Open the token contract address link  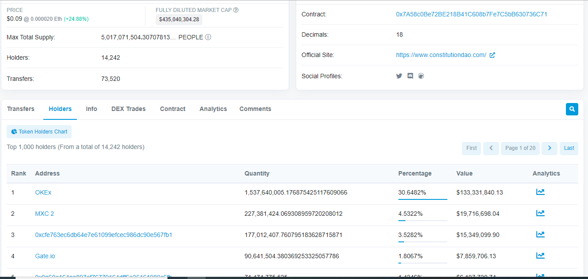coord(471,14)
